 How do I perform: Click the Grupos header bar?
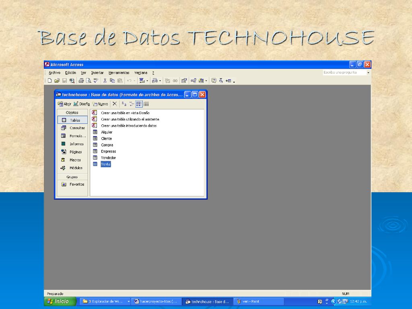(72, 177)
